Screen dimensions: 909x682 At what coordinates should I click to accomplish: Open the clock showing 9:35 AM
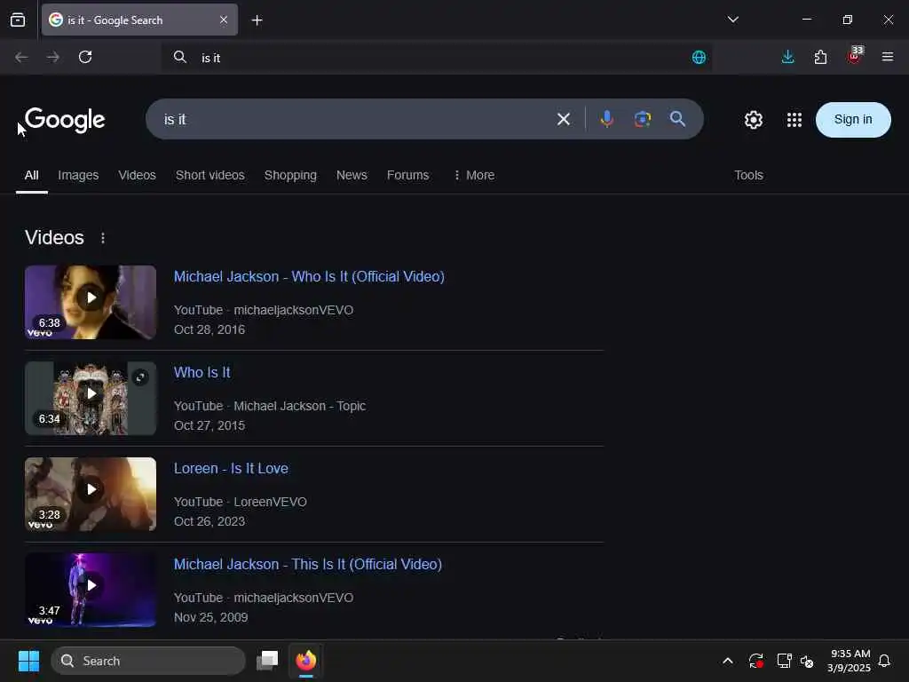point(849,661)
